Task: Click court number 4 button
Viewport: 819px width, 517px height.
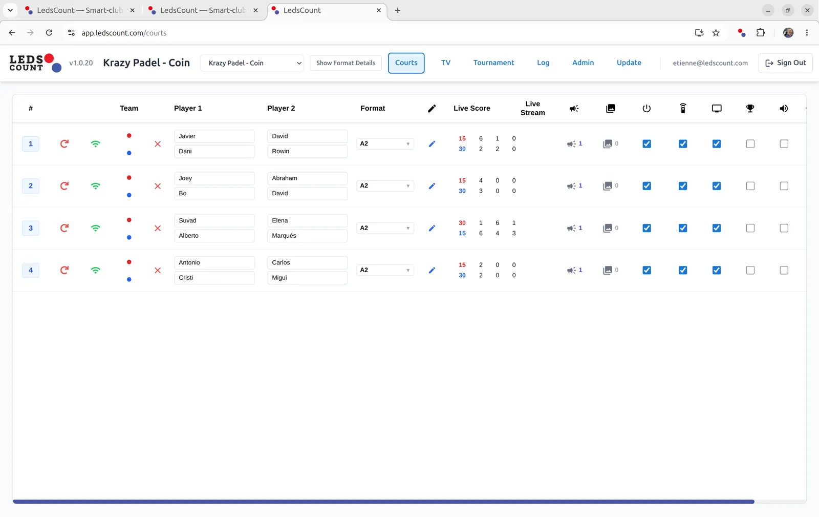Action: [x=31, y=270]
